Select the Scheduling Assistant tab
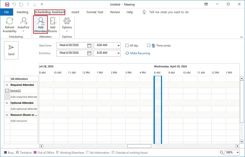The width and height of the screenshot is (245, 157). (50, 12)
